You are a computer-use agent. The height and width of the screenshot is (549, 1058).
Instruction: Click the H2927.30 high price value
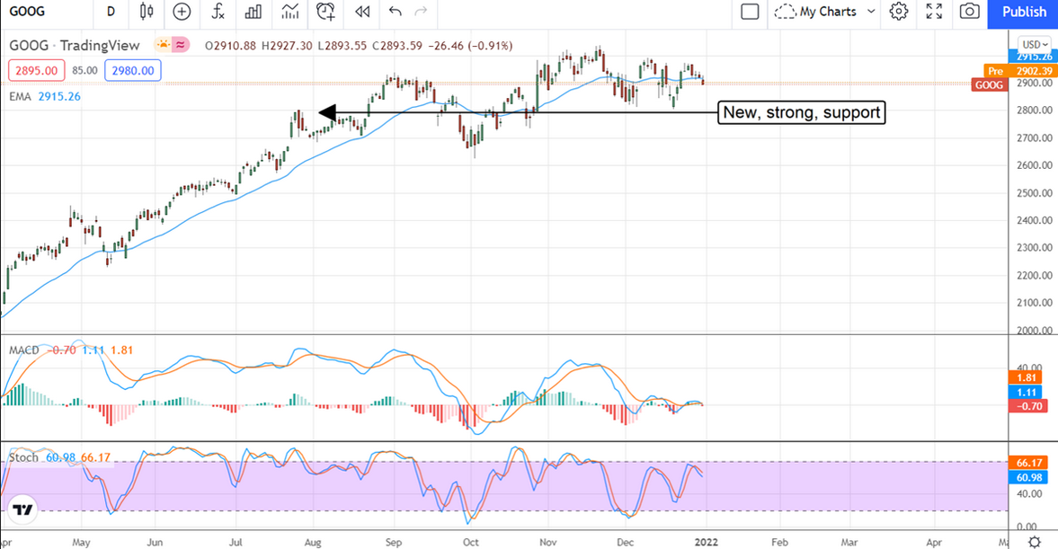click(288, 46)
